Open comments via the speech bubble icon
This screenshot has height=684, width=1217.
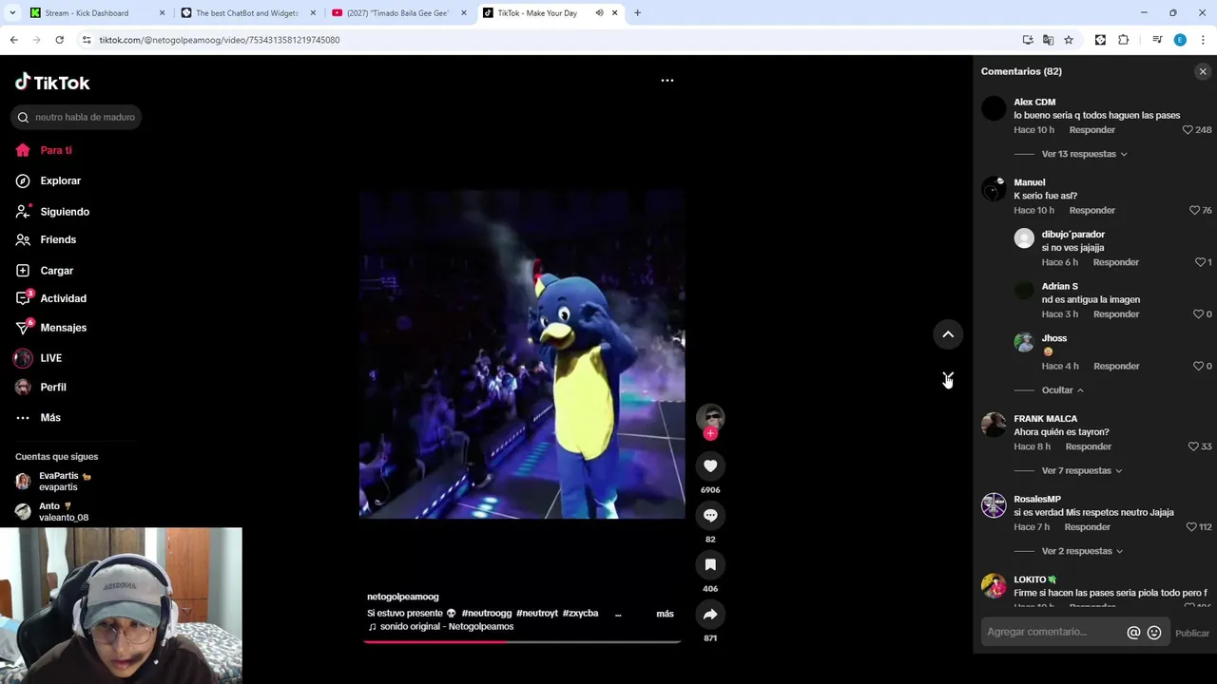coord(710,515)
